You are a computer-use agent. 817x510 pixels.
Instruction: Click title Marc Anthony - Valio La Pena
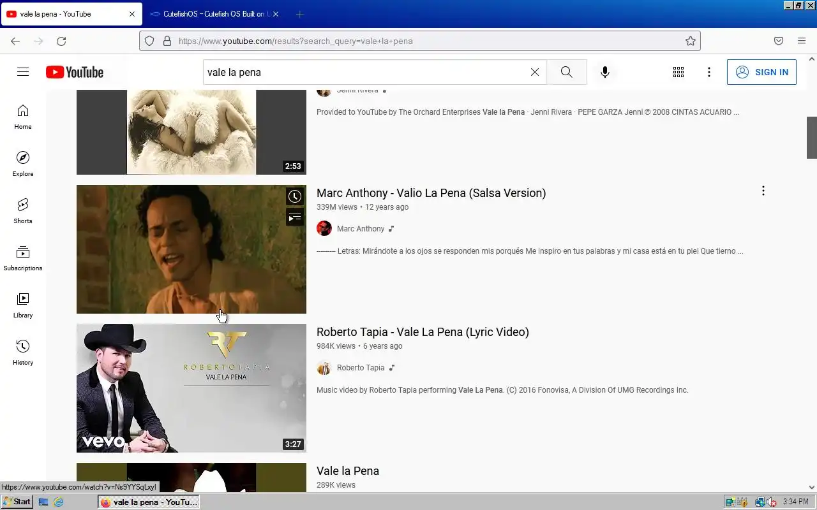[431, 193]
